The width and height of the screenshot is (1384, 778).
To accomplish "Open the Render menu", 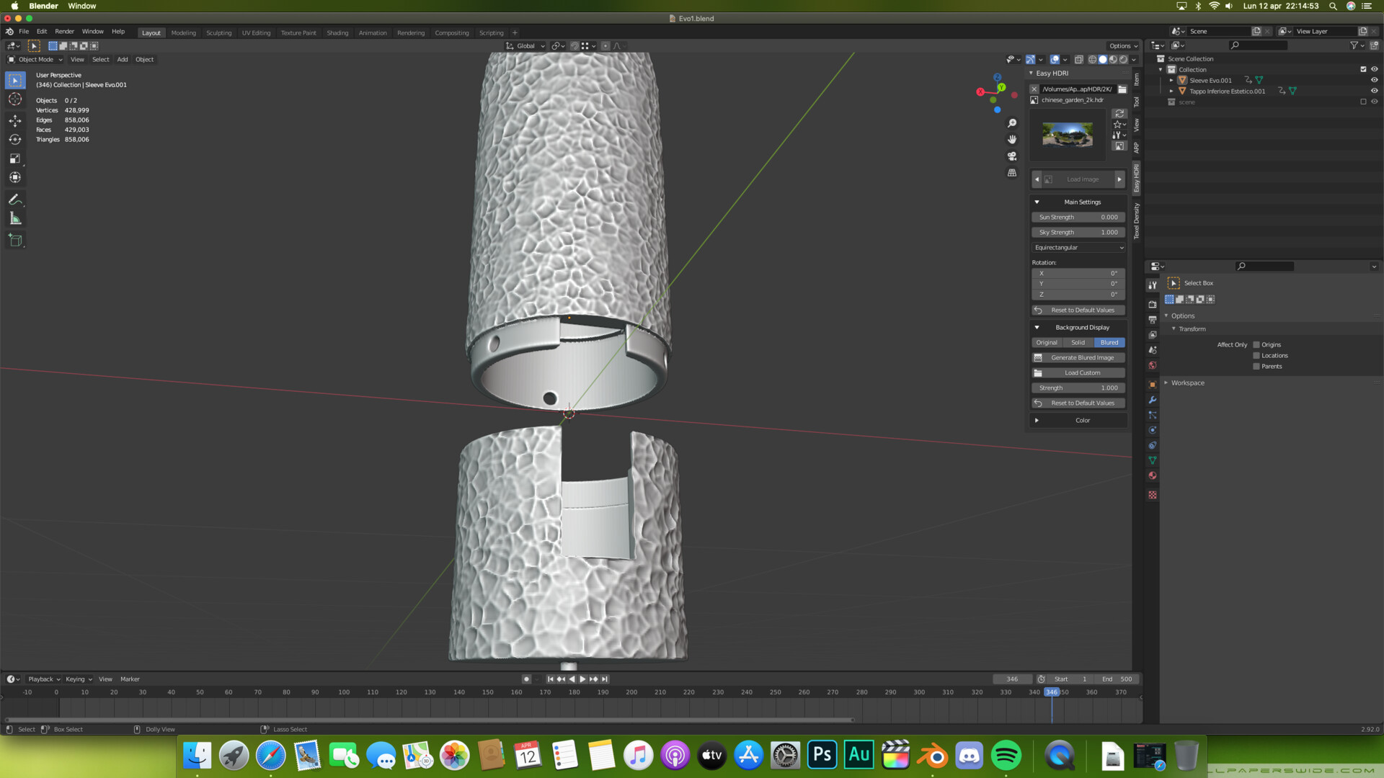I will pyautogui.click(x=64, y=32).
